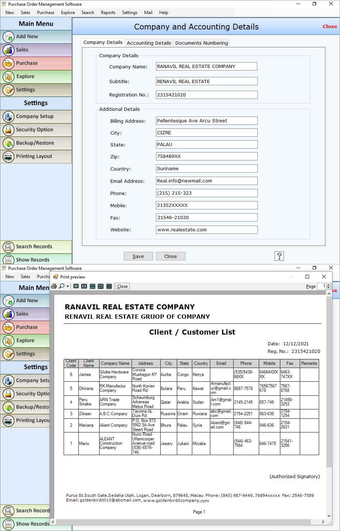Open the Explore section from sidebar

pyautogui.click(x=25, y=76)
